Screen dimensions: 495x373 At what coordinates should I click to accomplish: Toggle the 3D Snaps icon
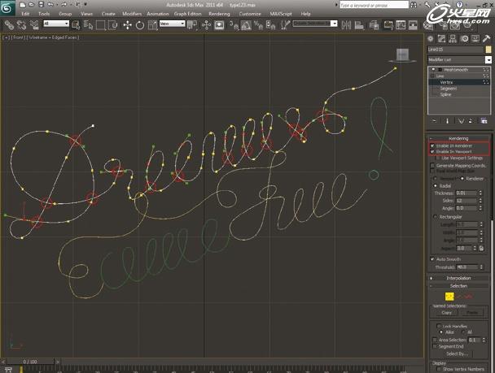pos(234,24)
